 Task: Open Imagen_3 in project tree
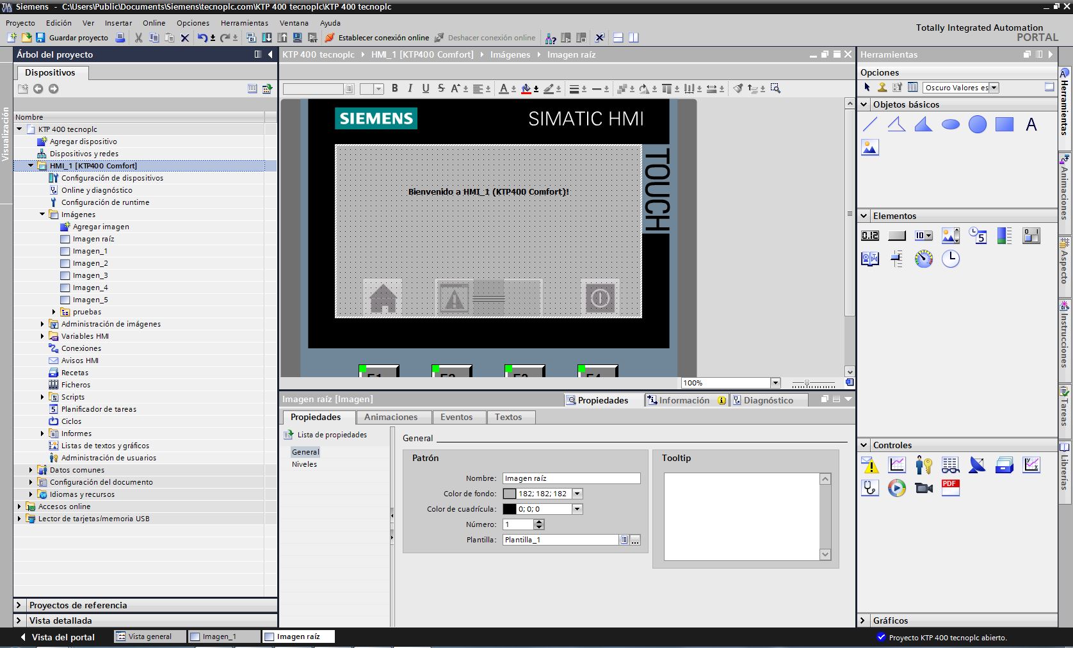pyautogui.click(x=90, y=275)
